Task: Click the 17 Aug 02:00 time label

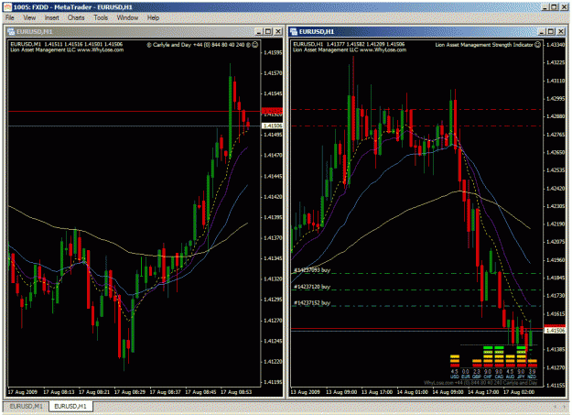Action: tap(519, 392)
